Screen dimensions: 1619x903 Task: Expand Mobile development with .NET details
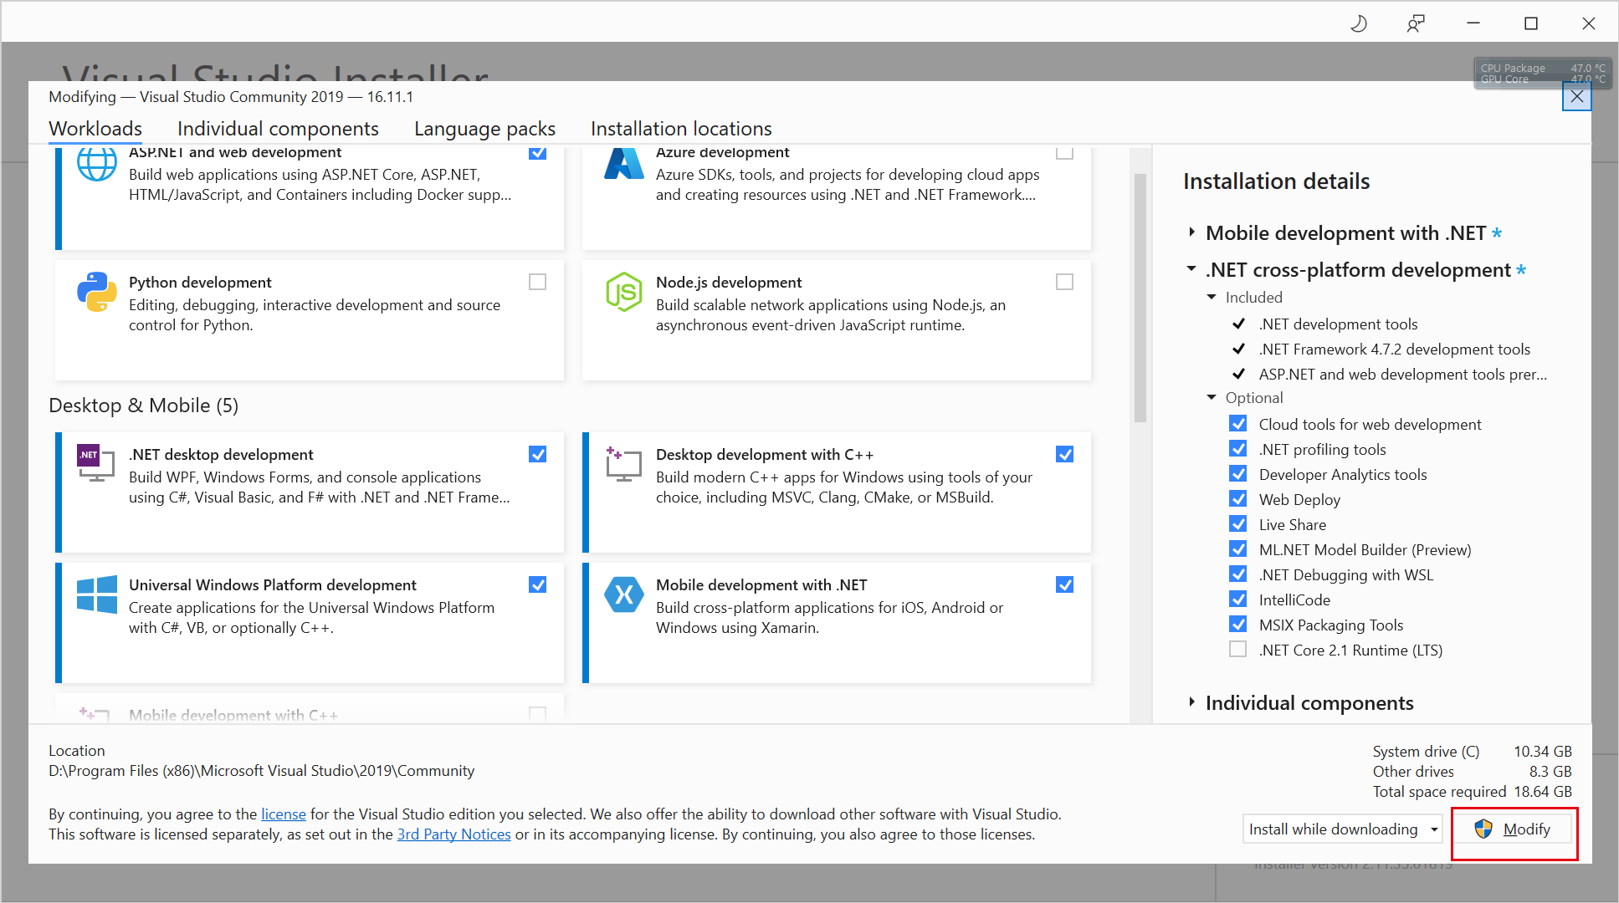pos(1192,233)
